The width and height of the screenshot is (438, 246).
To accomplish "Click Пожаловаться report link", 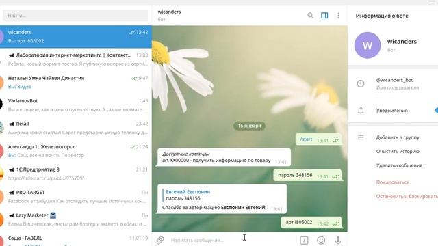I will 392,182.
